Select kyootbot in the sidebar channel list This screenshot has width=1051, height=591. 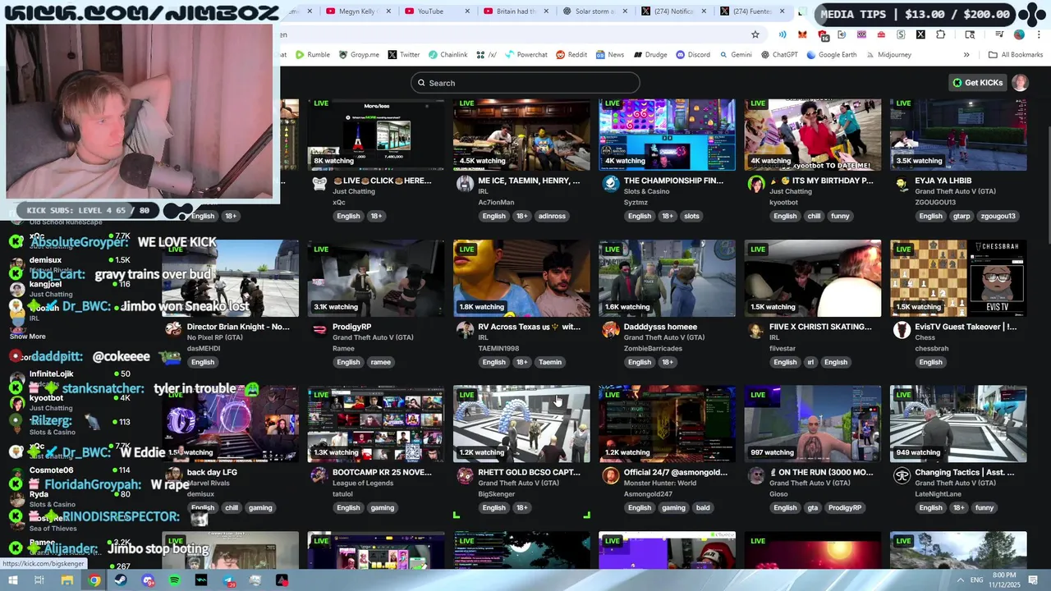[x=70, y=402]
